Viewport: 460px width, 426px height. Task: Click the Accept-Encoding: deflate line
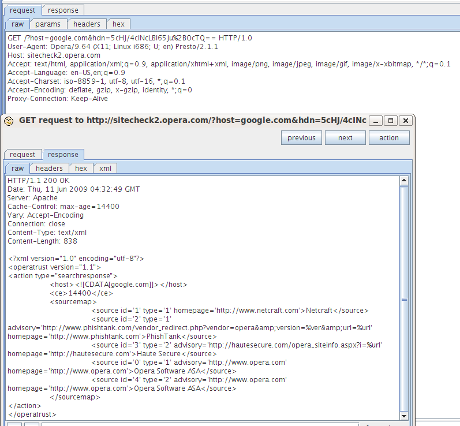(x=100, y=90)
